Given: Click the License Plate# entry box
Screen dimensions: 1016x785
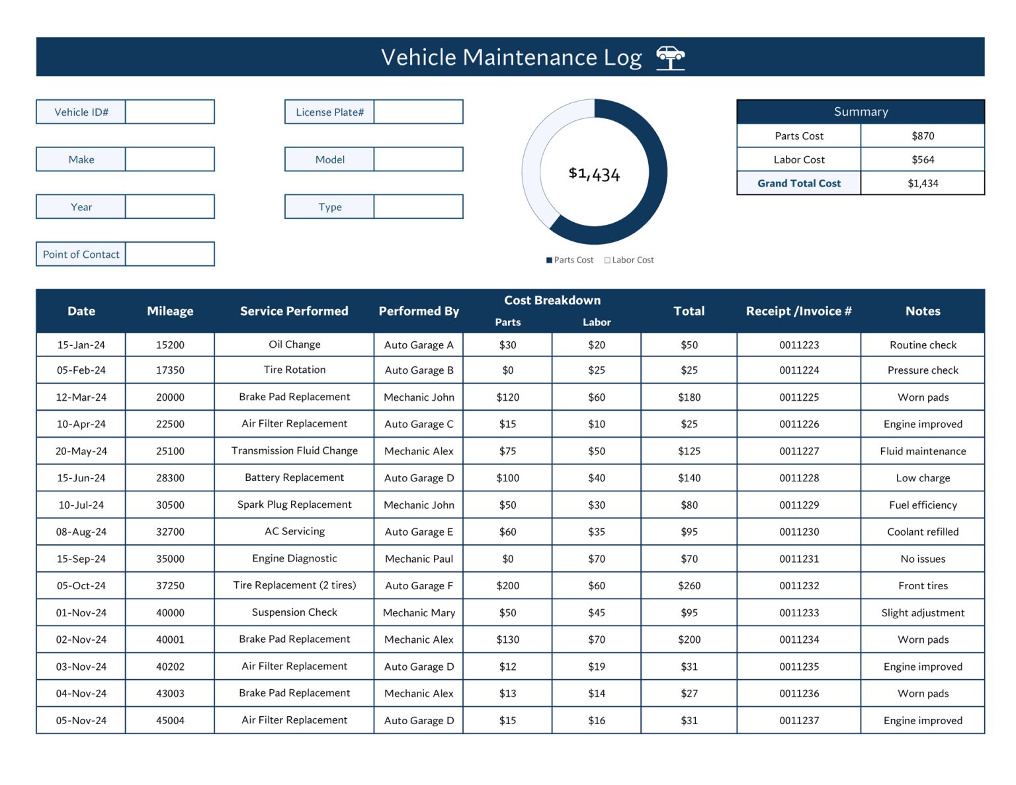Looking at the screenshot, I should tap(419, 112).
